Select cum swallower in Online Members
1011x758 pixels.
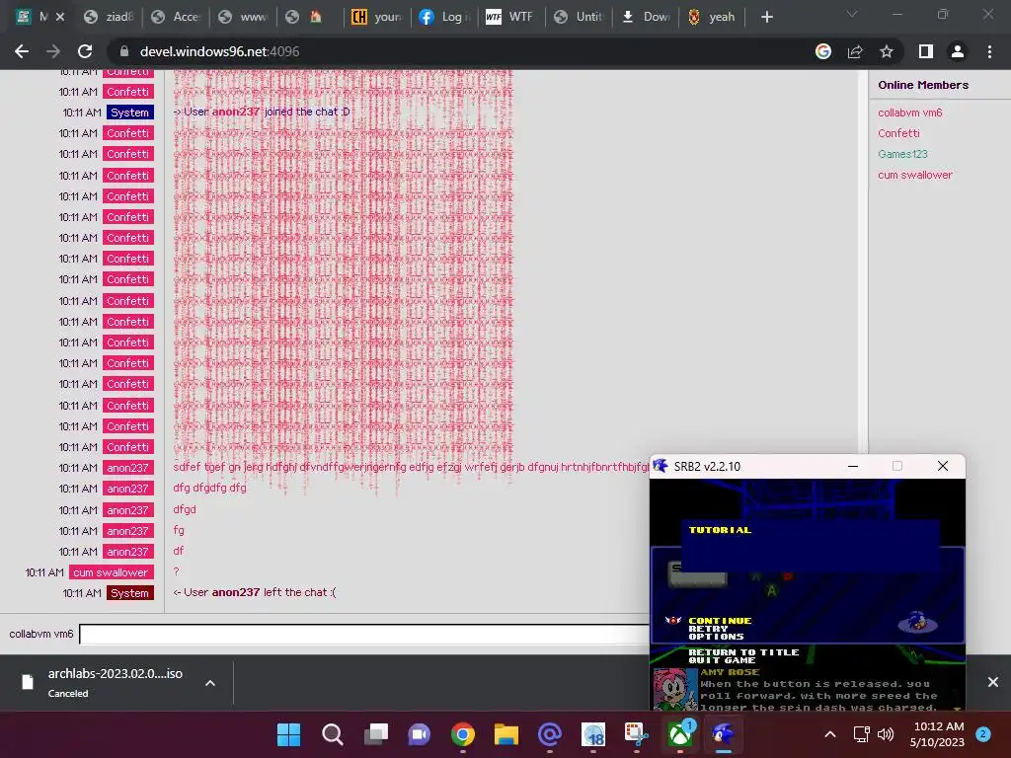(x=914, y=175)
